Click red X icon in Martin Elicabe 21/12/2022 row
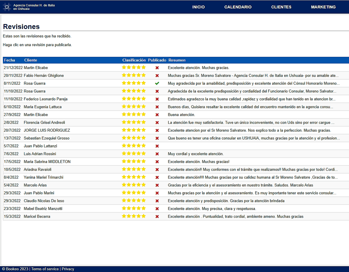Image resolution: width=349 pixels, height=272 pixels. [157, 68]
